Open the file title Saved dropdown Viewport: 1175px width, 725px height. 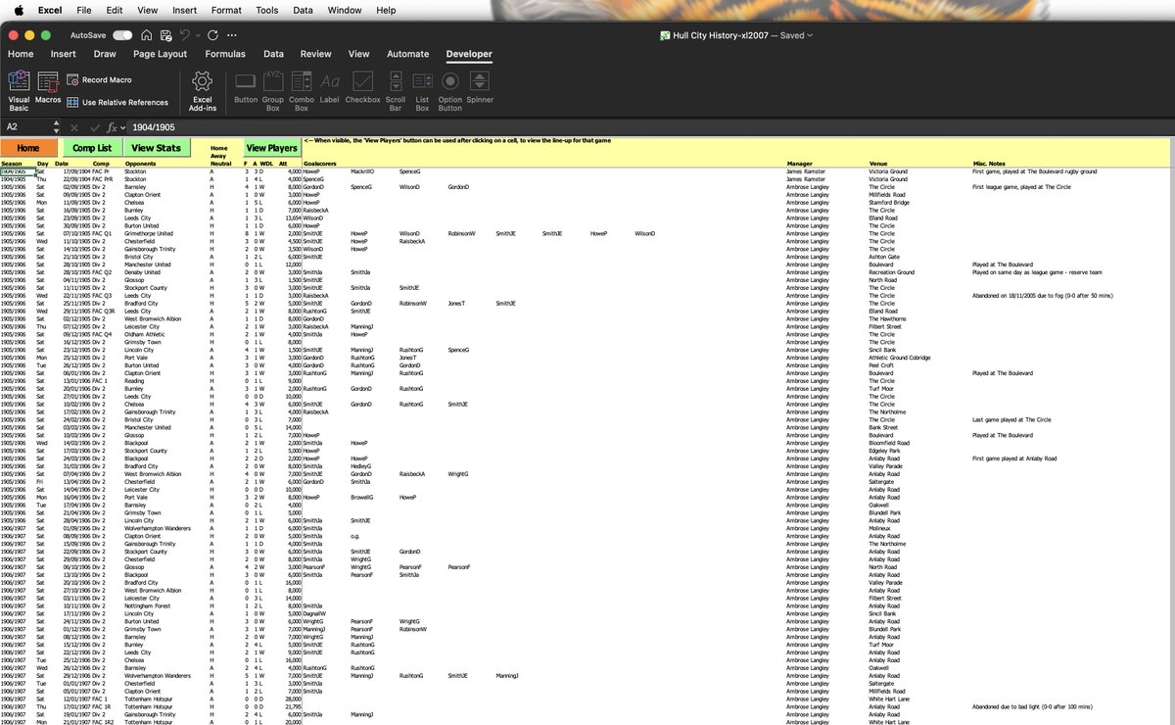click(x=810, y=35)
